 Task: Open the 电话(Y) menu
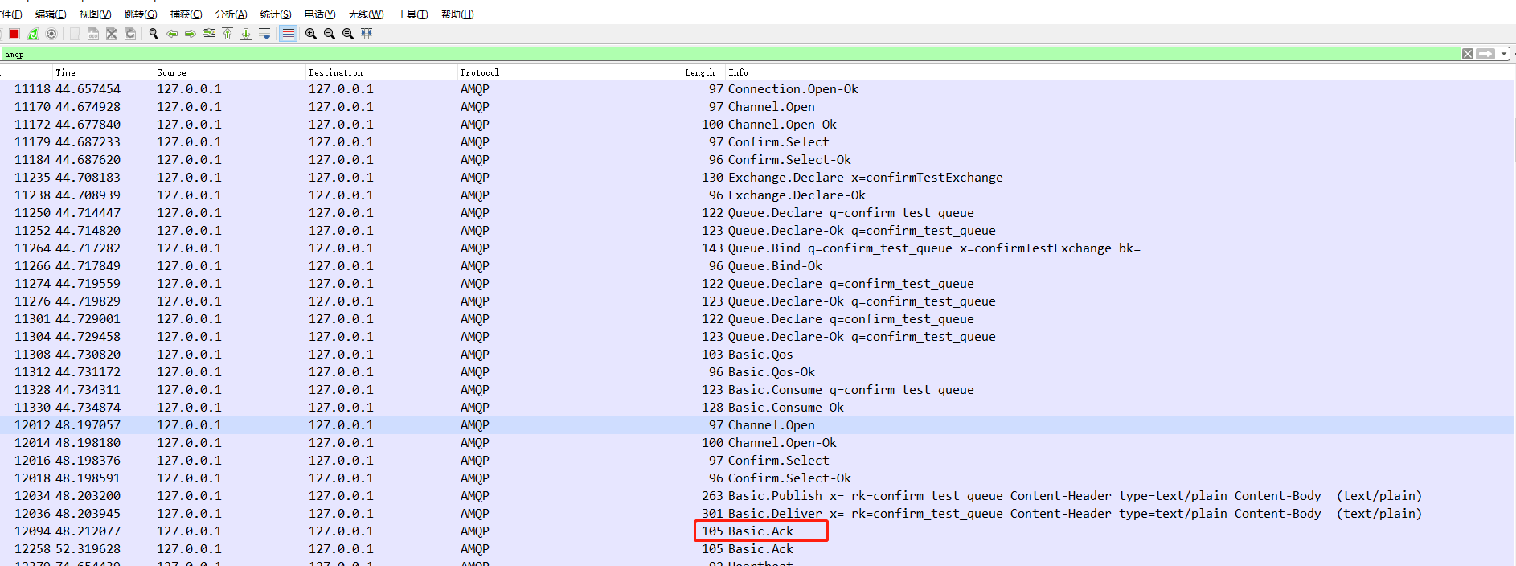(x=320, y=14)
